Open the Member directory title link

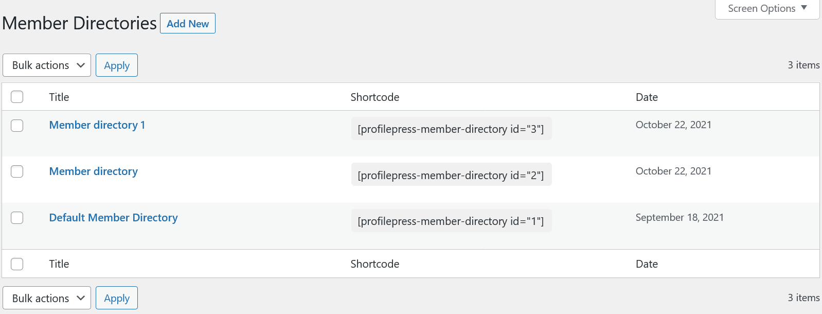coord(94,171)
